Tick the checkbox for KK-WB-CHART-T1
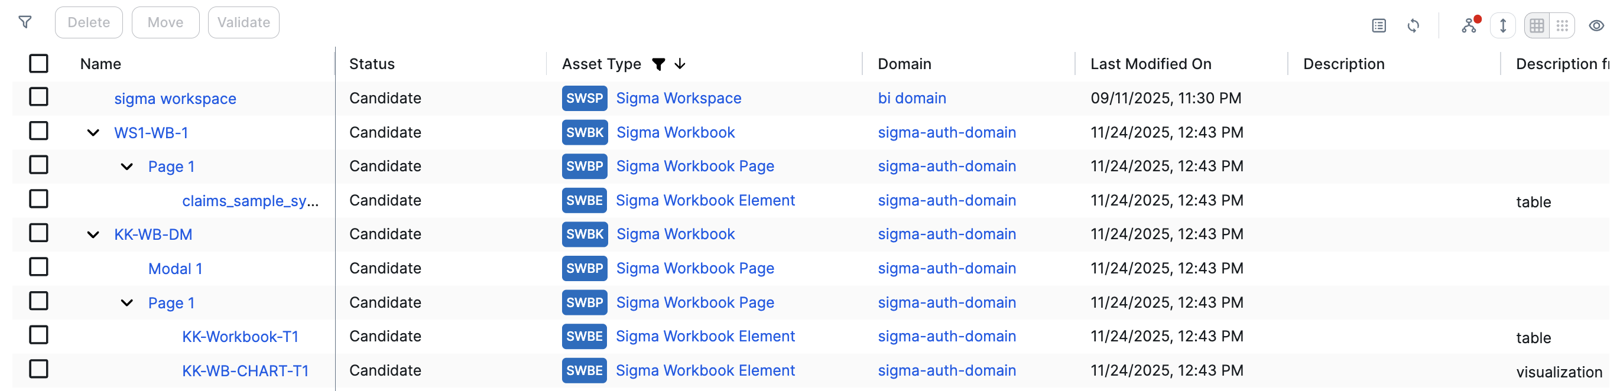 (39, 370)
